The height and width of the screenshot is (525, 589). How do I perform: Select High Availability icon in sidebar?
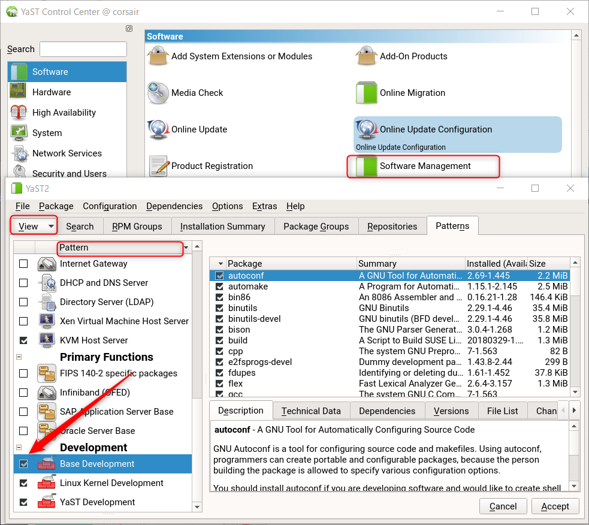[19, 112]
